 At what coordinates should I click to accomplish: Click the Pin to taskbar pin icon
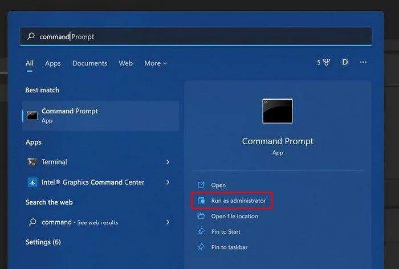(201, 247)
